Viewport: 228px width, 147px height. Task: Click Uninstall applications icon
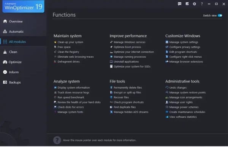(111, 62)
